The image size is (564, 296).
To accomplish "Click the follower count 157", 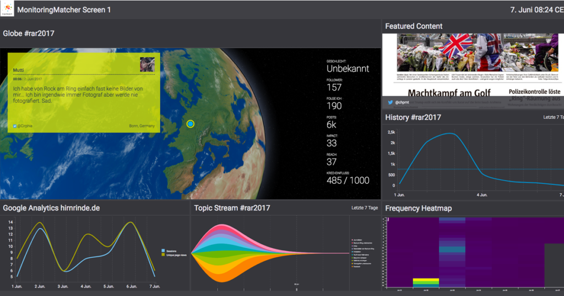I will 334,87.
